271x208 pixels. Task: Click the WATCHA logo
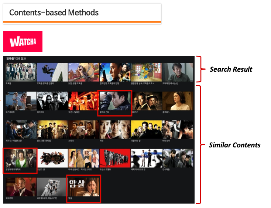pyautogui.click(x=23, y=41)
